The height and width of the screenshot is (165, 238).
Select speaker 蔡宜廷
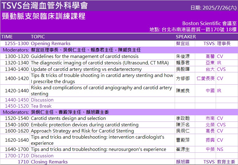pos(183,44)
